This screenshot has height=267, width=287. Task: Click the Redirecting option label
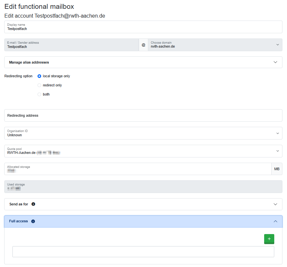(x=18, y=76)
